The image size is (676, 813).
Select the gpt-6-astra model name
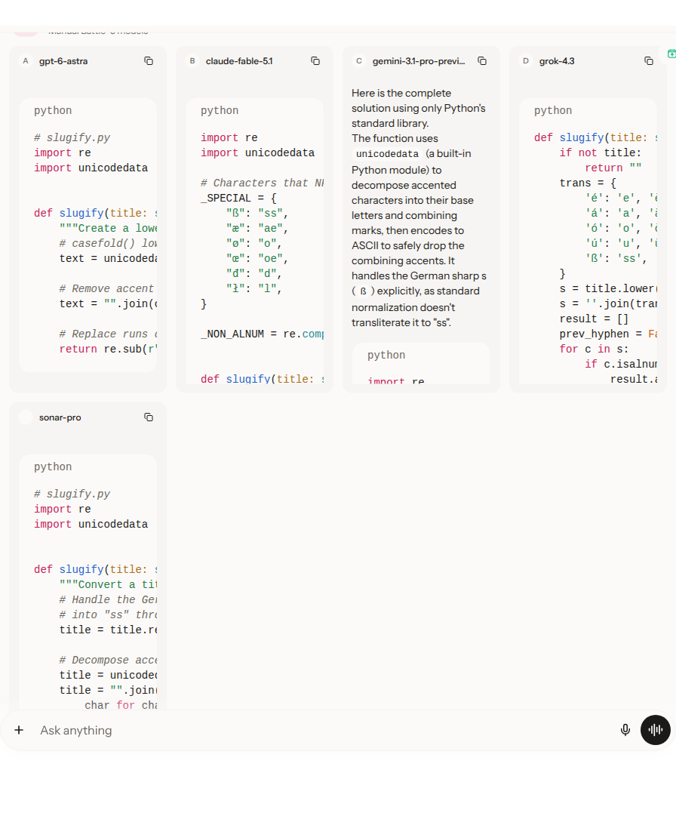[x=63, y=61]
